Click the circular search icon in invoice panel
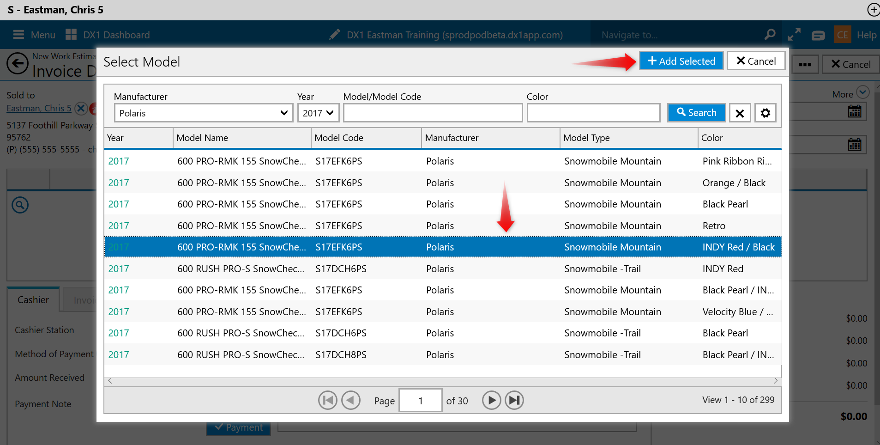 [20, 205]
